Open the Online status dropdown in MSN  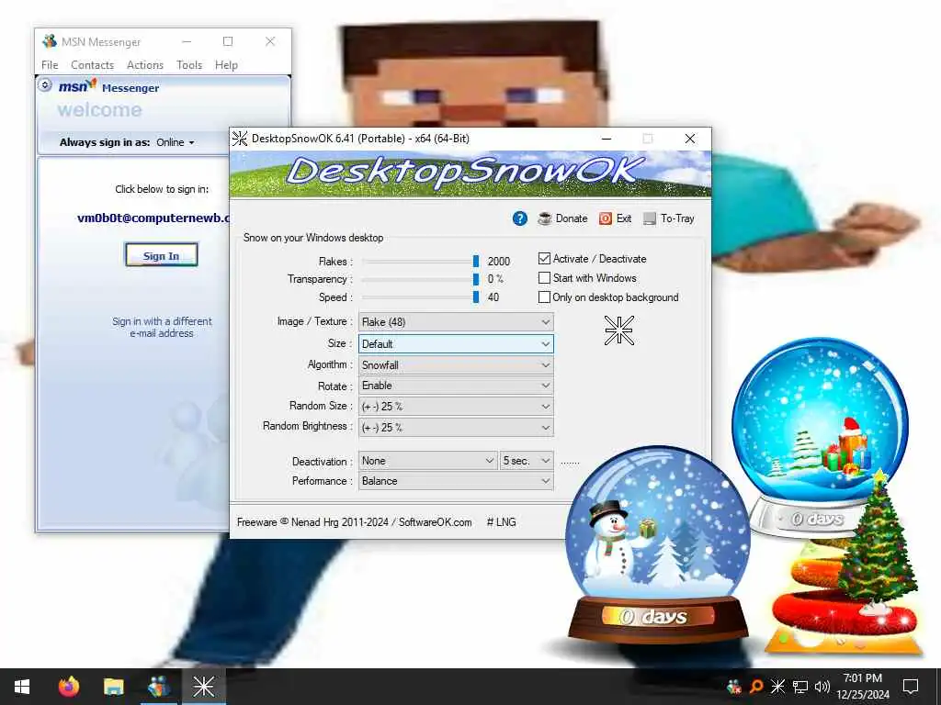[176, 142]
